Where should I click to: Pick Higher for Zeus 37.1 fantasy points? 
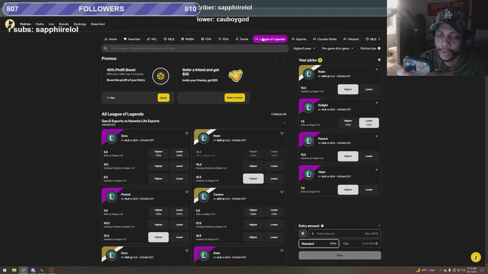coord(158,166)
